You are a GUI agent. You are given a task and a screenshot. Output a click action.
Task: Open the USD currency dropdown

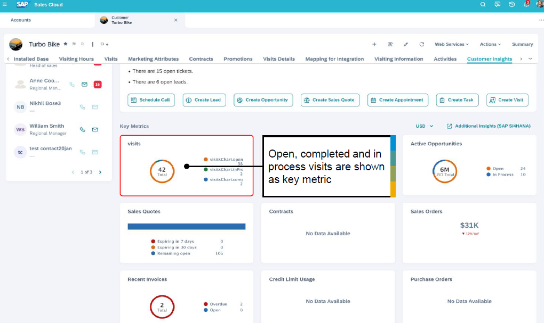425,126
